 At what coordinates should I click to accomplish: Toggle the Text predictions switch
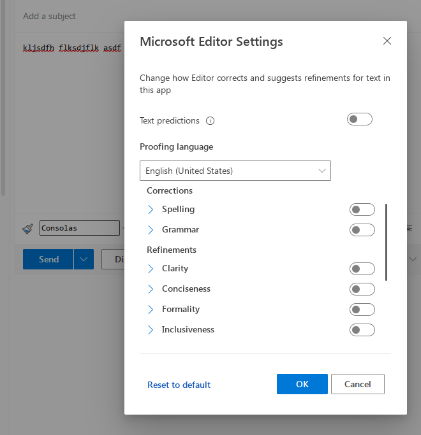(360, 119)
